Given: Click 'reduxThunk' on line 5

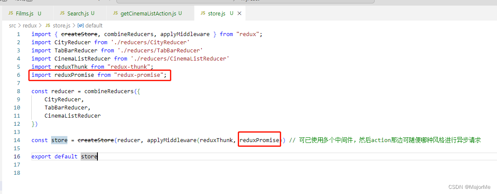Looking at the screenshot, I should [x=71, y=67].
